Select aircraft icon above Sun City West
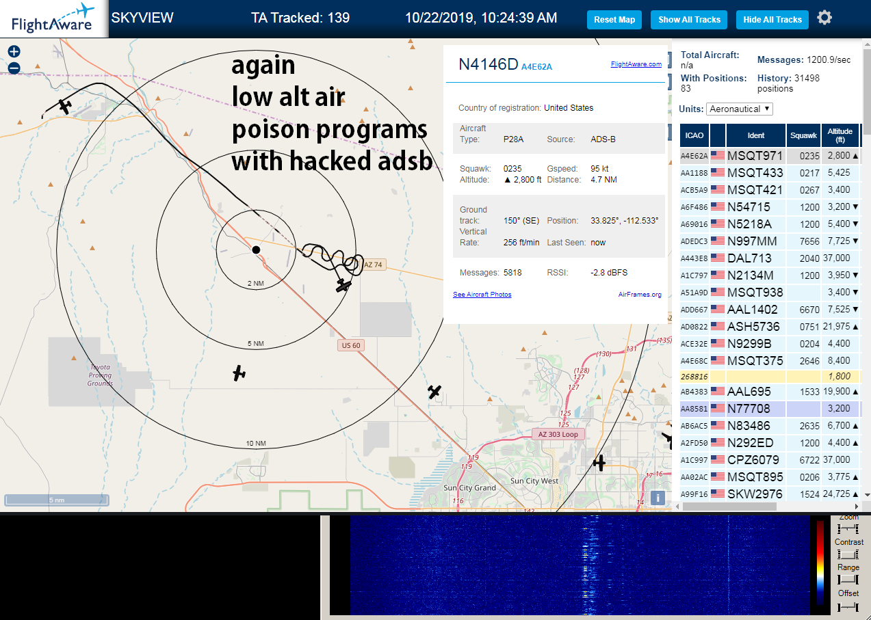The width and height of the screenshot is (871, 620). pos(599,463)
